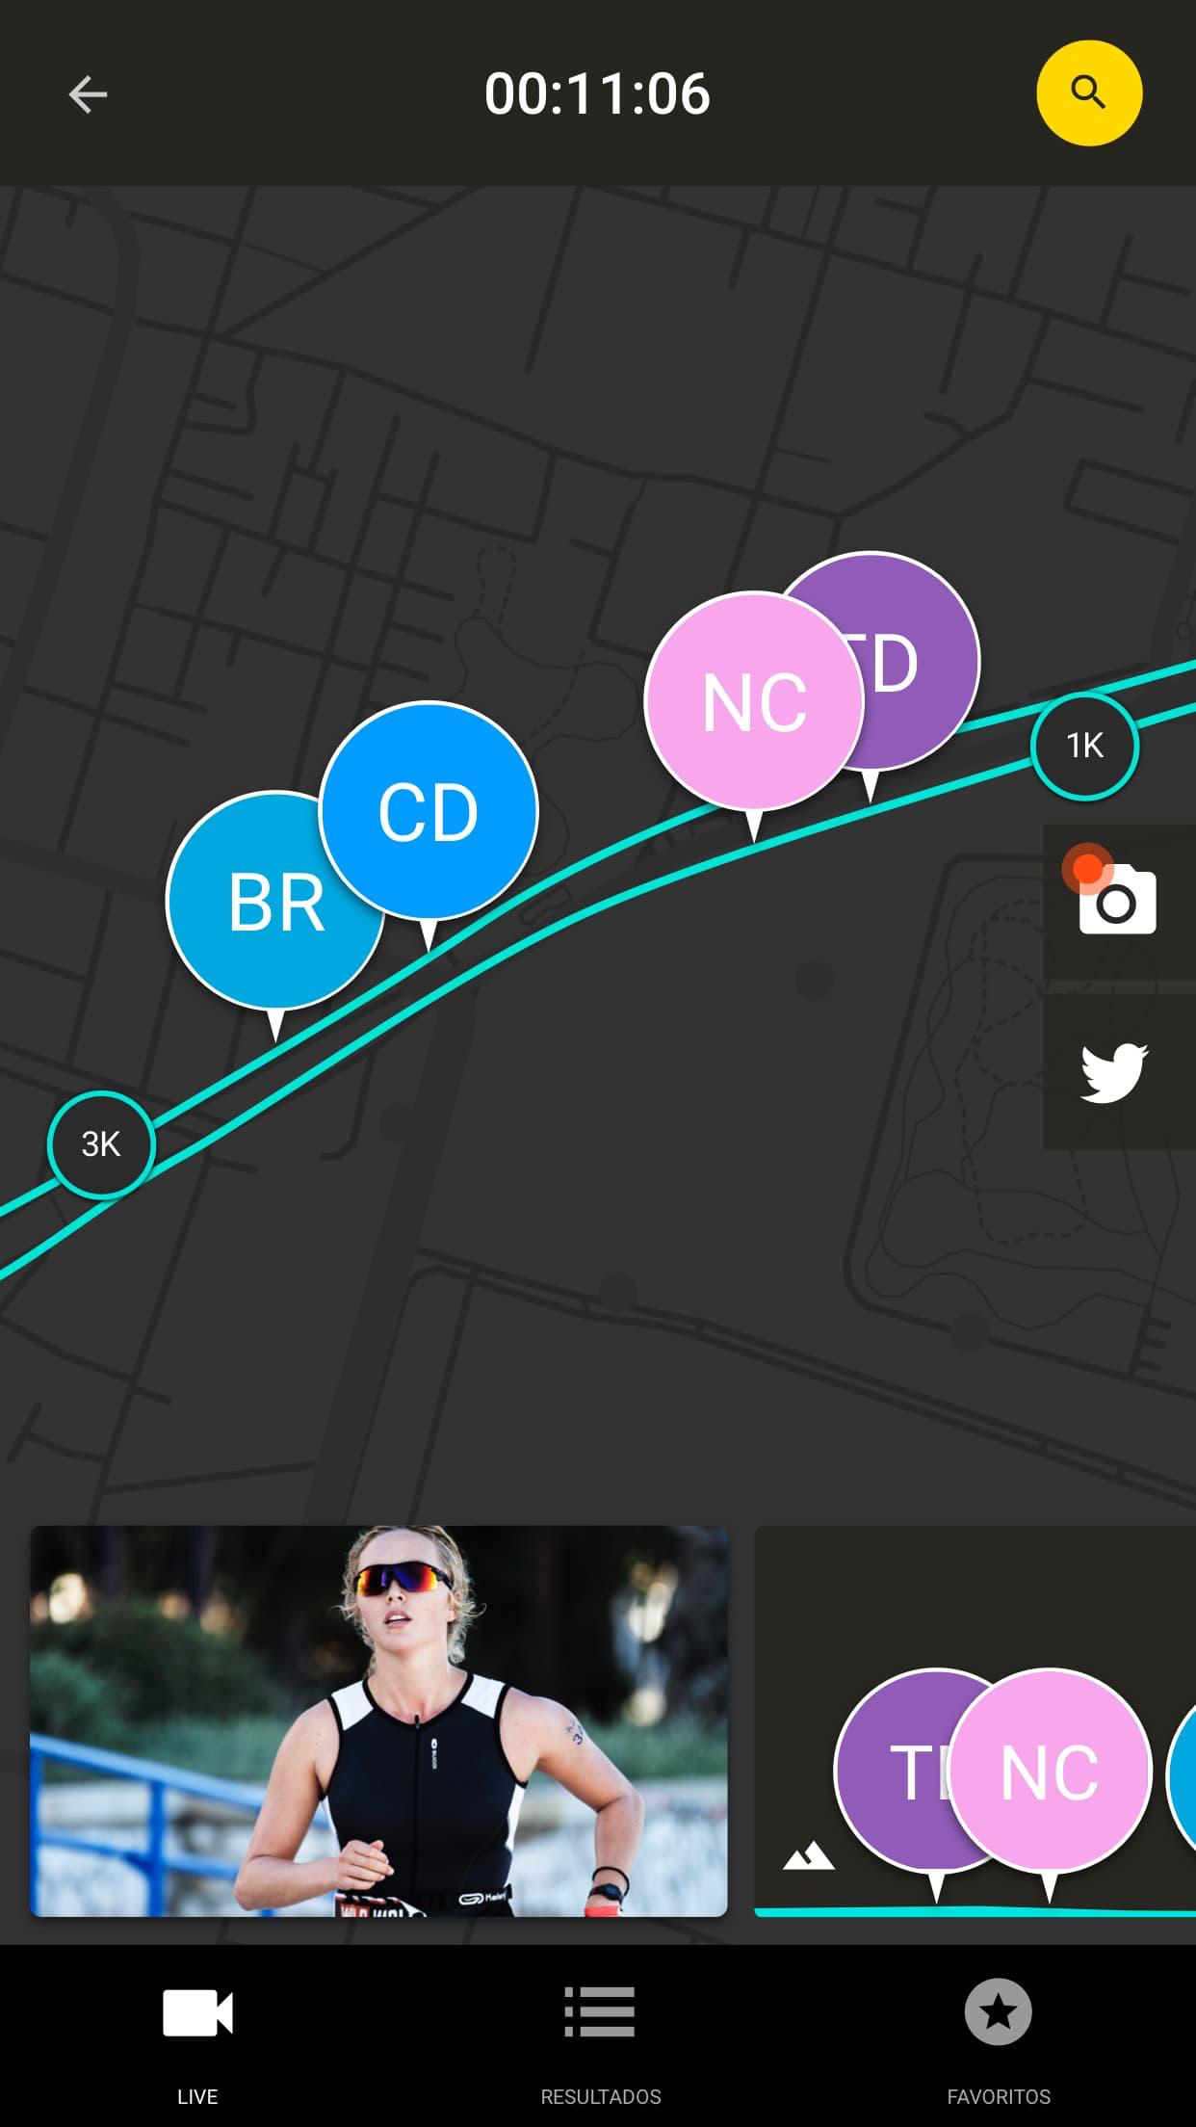Tap the favoritos star icon
This screenshot has width=1196, height=2127.
coord(999,2011)
